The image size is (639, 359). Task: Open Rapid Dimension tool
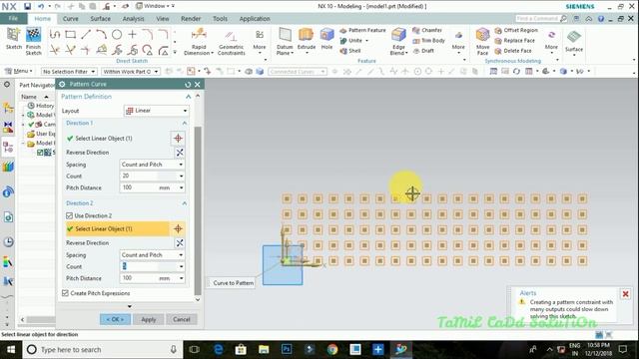click(x=199, y=42)
